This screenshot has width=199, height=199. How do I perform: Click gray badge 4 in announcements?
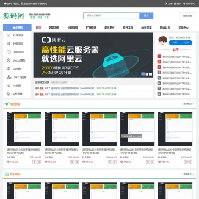159,73
